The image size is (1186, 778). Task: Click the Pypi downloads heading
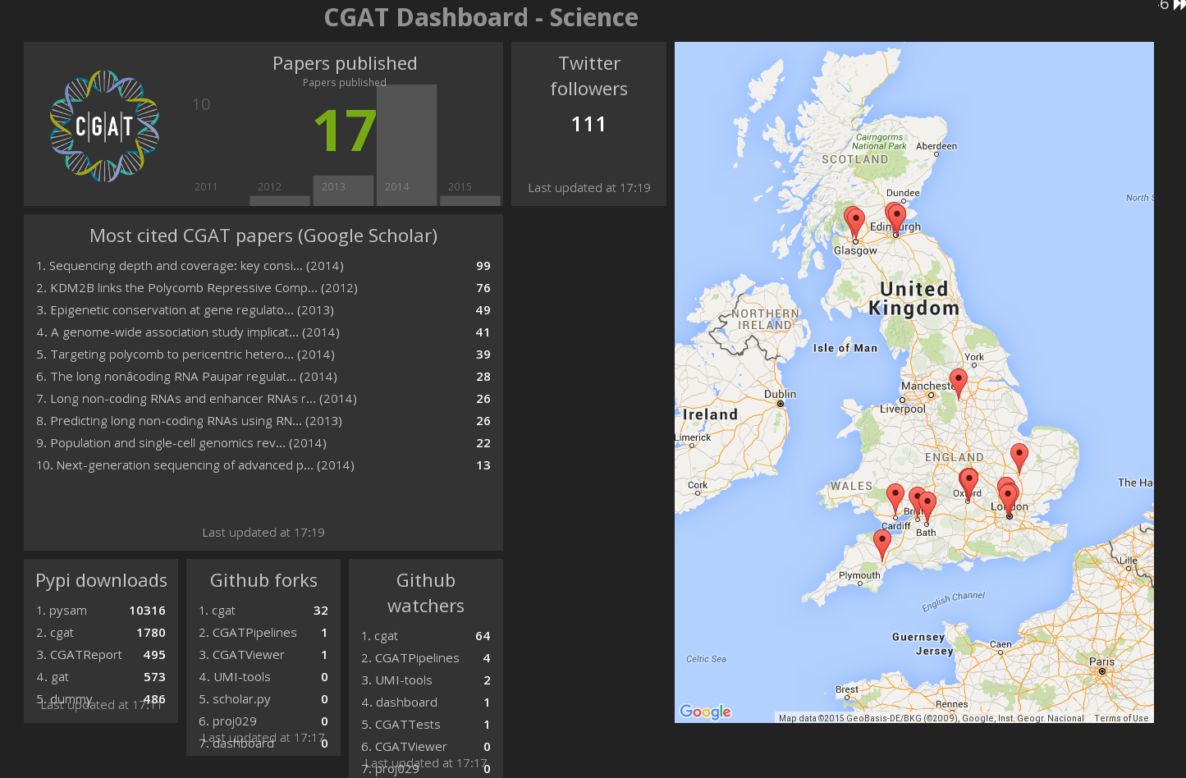pyautogui.click(x=101, y=581)
